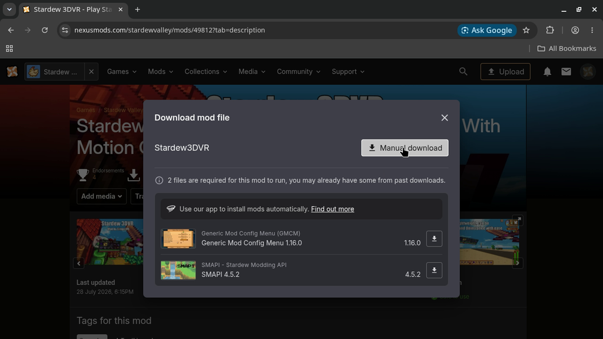Open the Stardew 3DVR screenshot thumbnail on left
The width and height of the screenshot is (603, 339).
[x=110, y=242]
